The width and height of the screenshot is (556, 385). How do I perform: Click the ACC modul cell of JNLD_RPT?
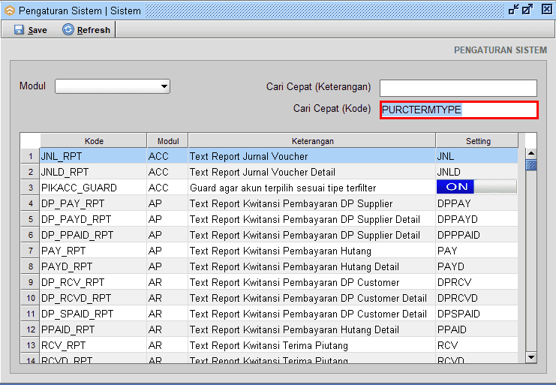pyautogui.click(x=167, y=172)
